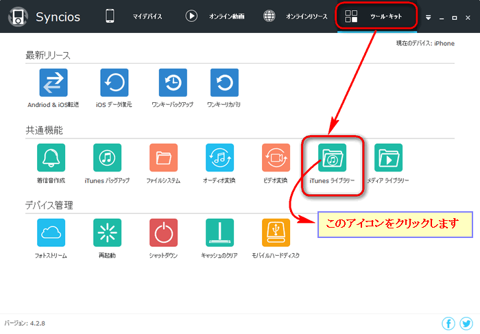The width and height of the screenshot is (480, 334).
Task: Open the title bar dropdown menu arrow
Action: coord(429,18)
